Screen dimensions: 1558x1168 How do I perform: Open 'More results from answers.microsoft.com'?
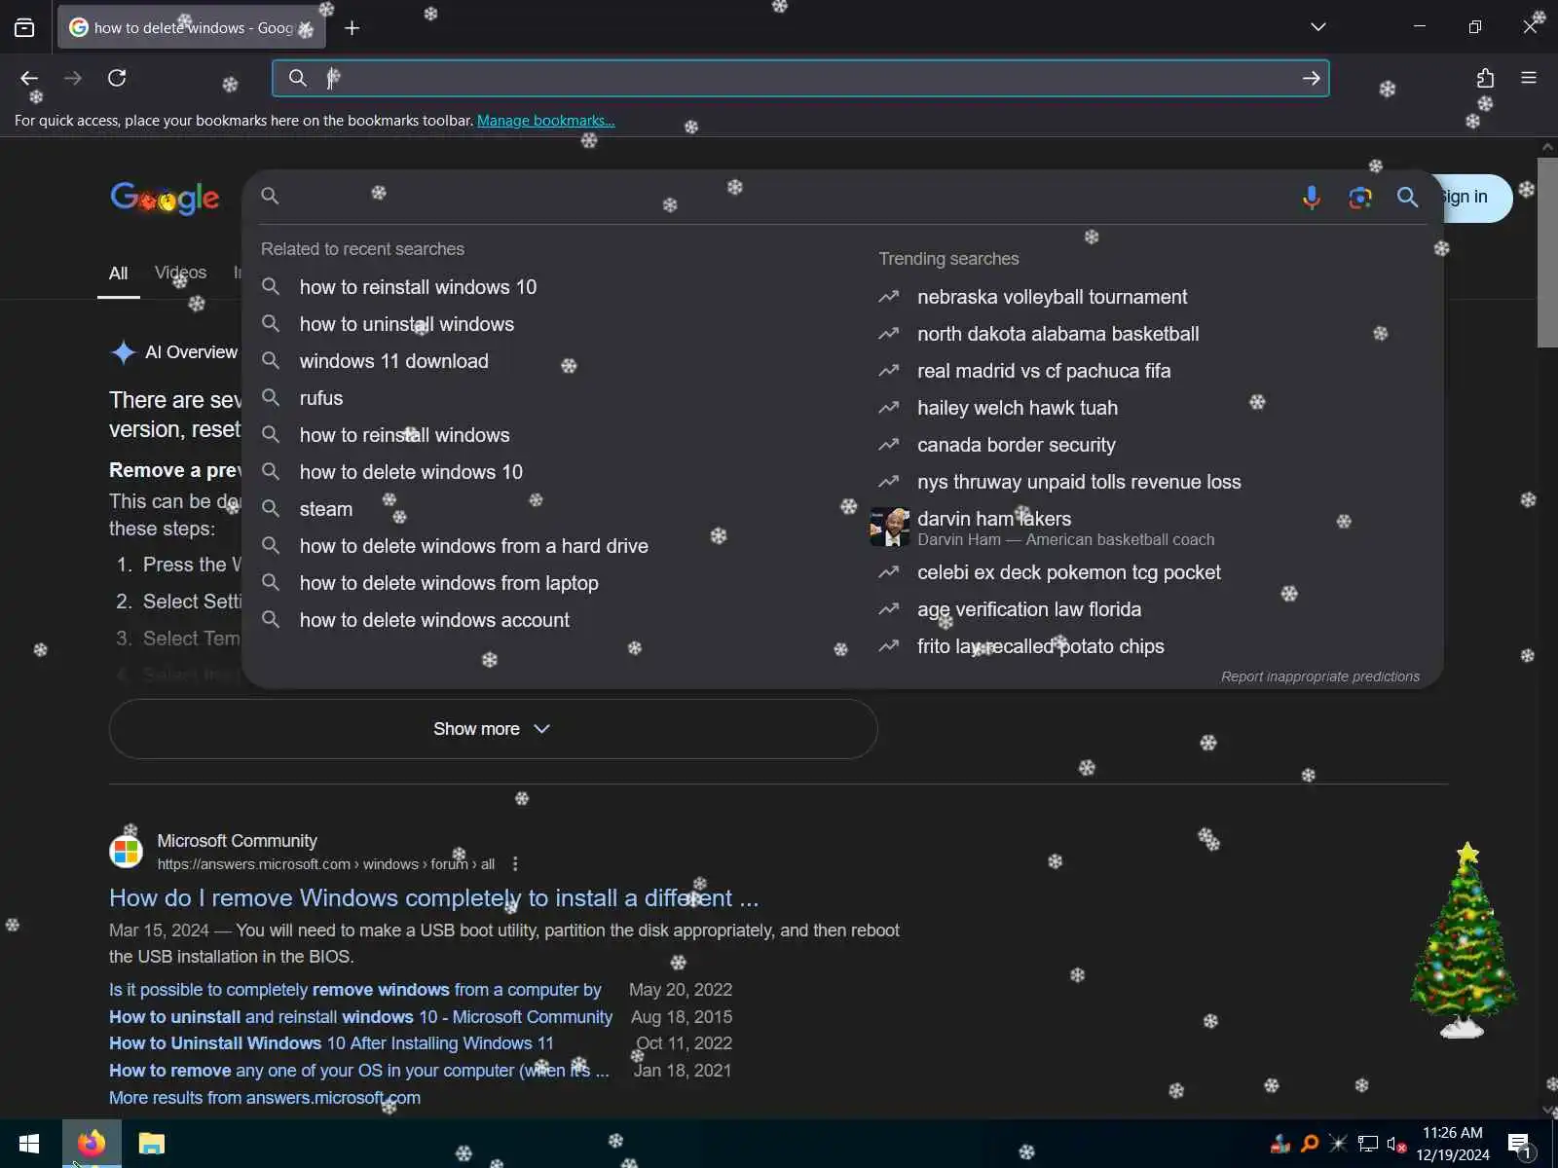tap(265, 1098)
